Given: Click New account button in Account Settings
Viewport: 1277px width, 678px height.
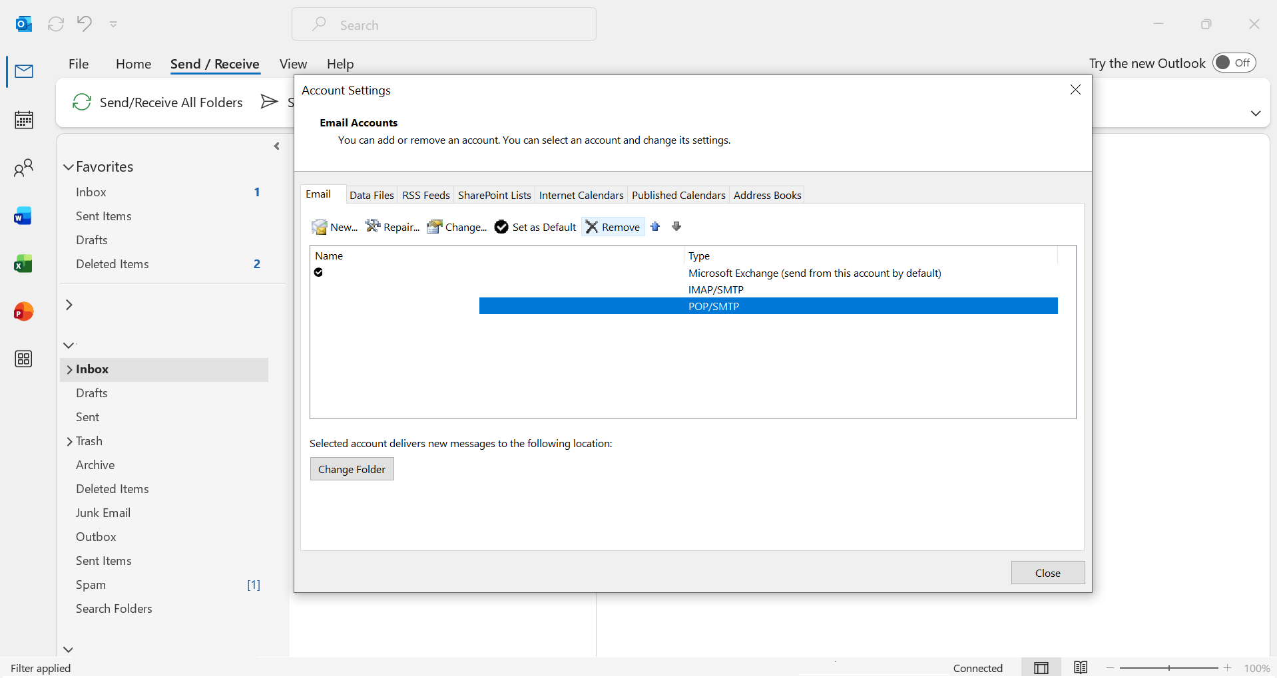Looking at the screenshot, I should [335, 227].
